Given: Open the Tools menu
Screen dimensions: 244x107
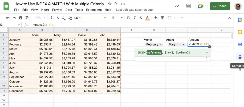Looking at the screenshot, I should pos(79,10).
